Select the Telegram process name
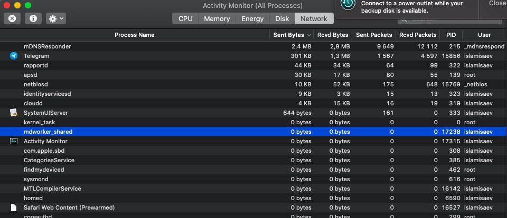The width and height of the screenshot is (507, 218). tap(36, 56)
